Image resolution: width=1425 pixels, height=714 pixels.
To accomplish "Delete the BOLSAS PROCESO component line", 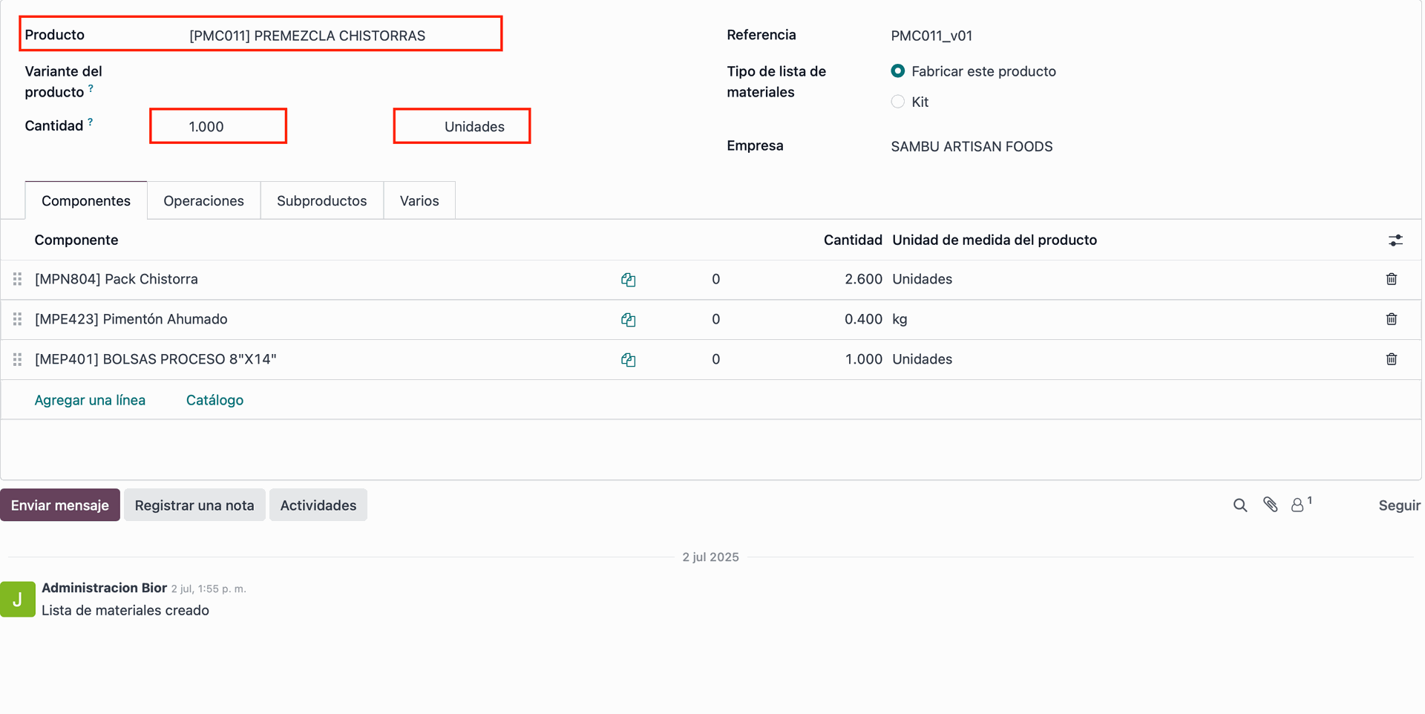I will click(1391, 359).
